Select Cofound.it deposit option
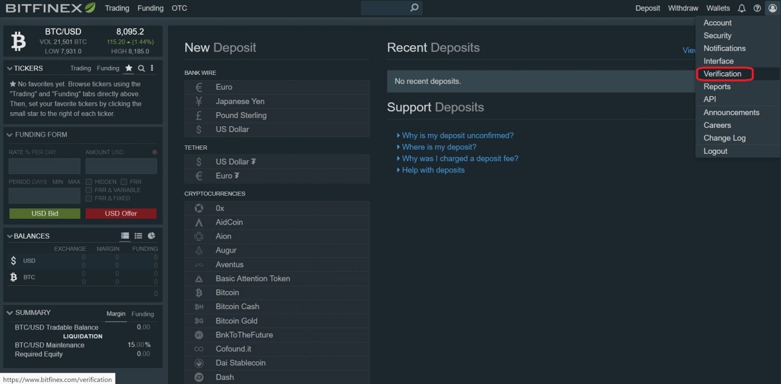The height and width of the screenshot is (384, 781). click(277, 349)
